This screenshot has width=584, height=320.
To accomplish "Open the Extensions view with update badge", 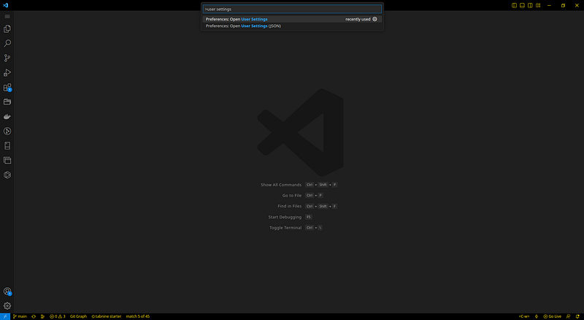I will coord(7,87).
